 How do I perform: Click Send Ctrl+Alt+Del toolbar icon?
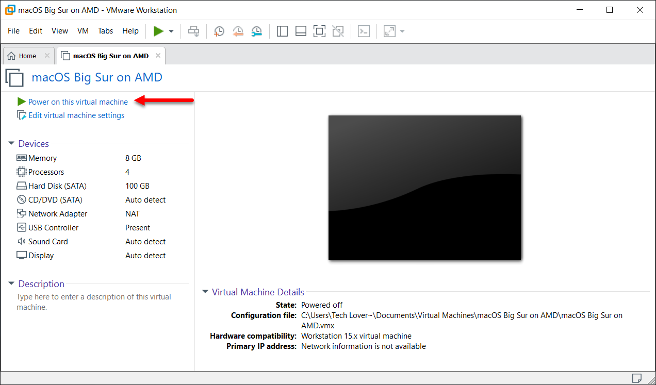pyautogui.click(x=193, y=31)
